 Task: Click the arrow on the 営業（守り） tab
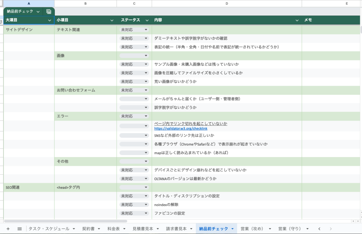tap(308, 229)
